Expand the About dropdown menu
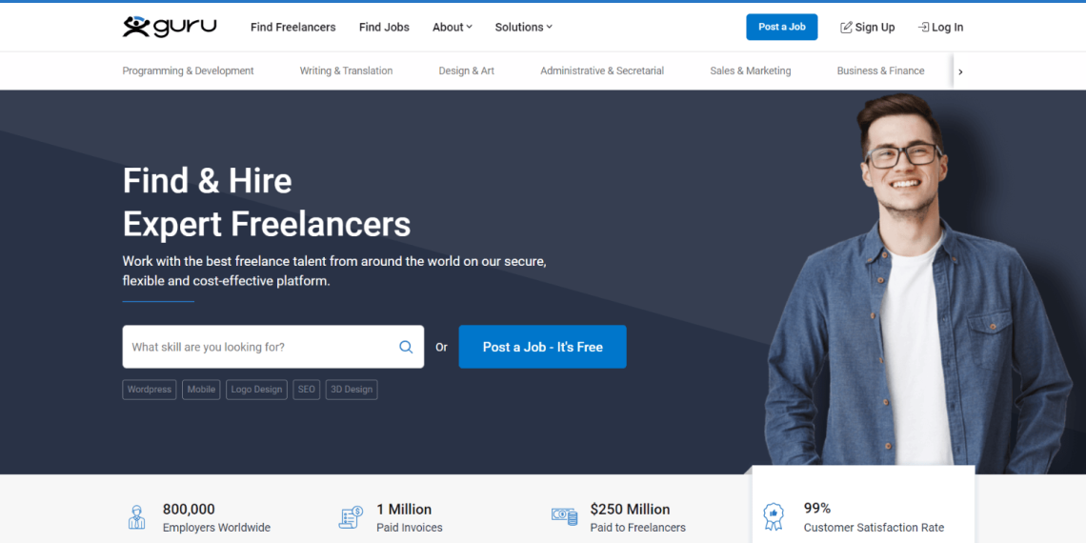The height and width of the screenshot is (543, 1086). [x=452, y=27]
